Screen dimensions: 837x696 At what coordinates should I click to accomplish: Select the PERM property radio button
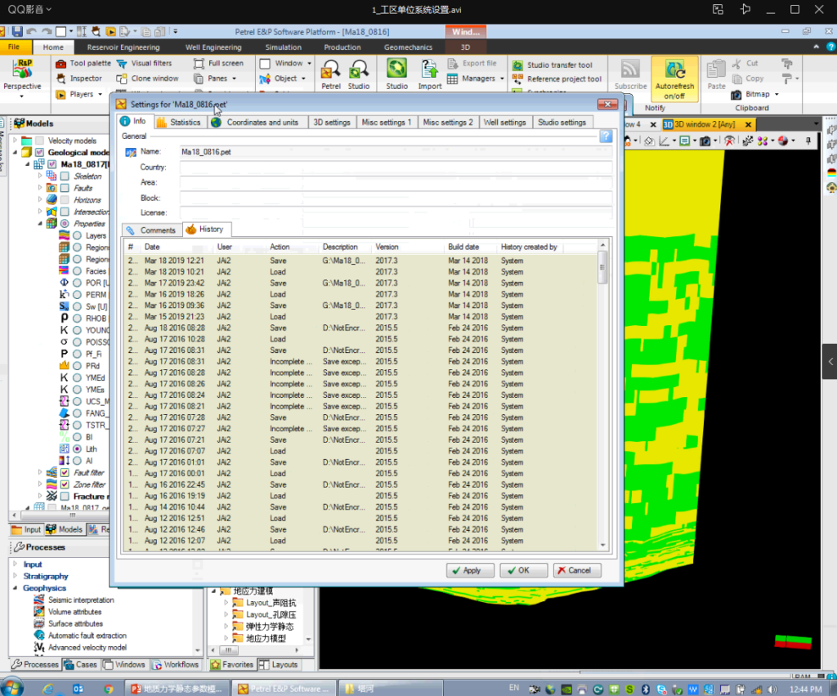pos(78,295)
